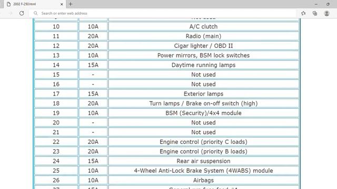The width and height of the screenshot is (337, 189).
Task: Click the 10A rating in row 19
Action: [x=93, y=113]
